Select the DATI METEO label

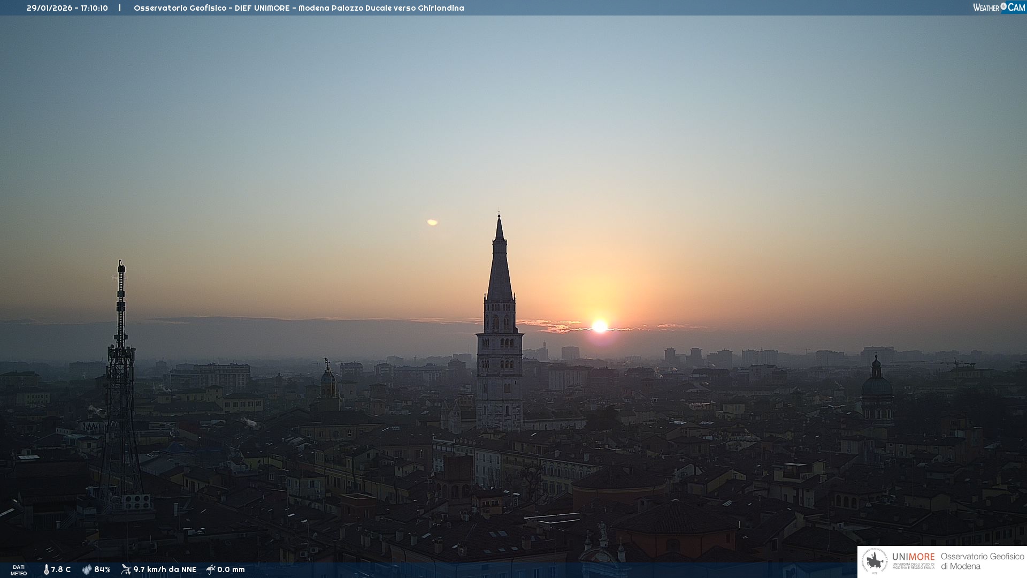19,570
